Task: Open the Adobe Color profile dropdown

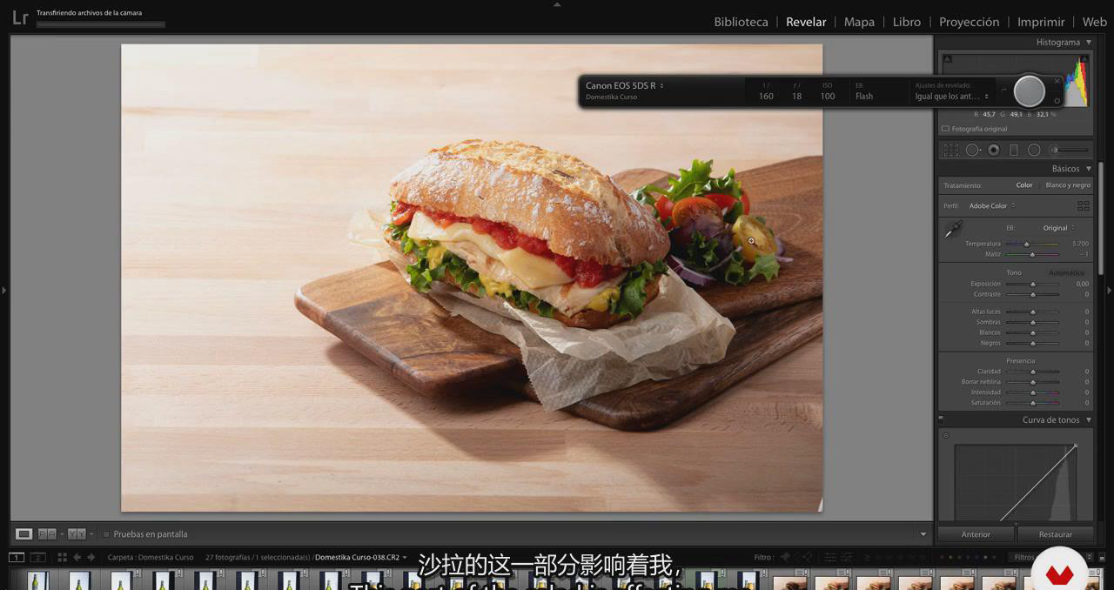Action: (x=991, y=206)
